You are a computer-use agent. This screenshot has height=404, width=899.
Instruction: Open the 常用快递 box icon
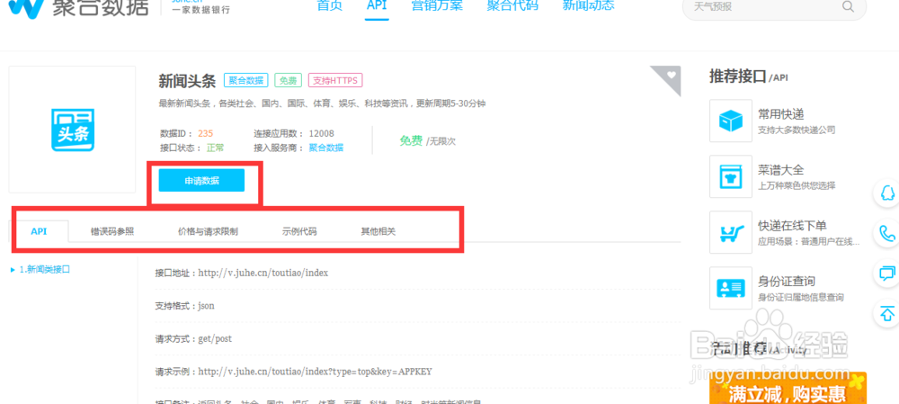pos(730,121)
